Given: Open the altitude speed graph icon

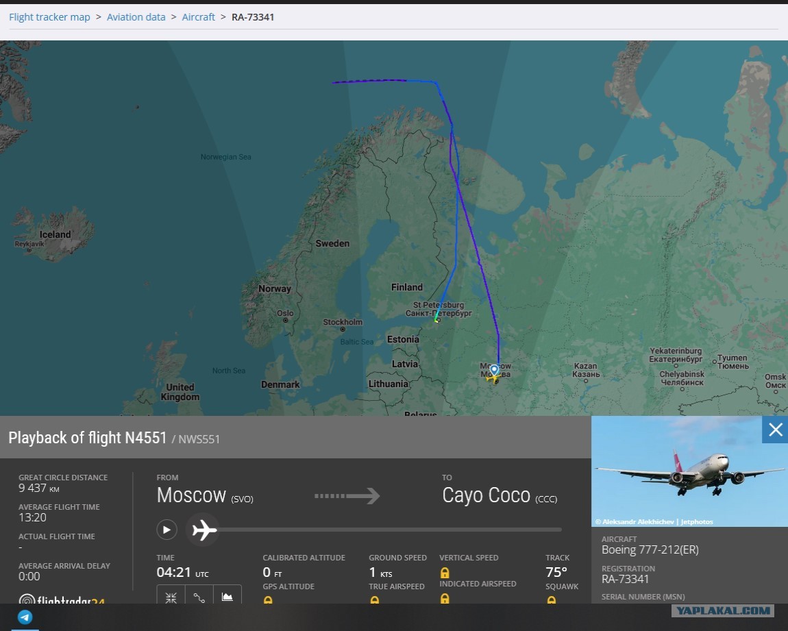Looking at the screenshot, I should click(x=227, y=597).
